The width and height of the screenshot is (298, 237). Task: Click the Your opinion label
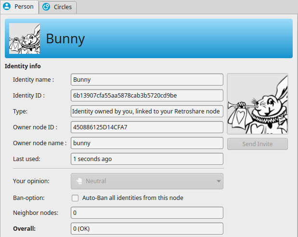[x=31, y=181]
